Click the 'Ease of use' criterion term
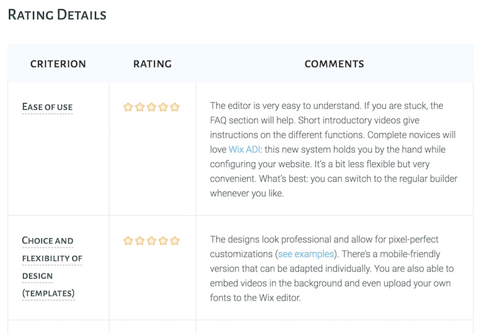The height and width of the screenshot is (334, 487). pyautogui.click(x=47, y=107)
